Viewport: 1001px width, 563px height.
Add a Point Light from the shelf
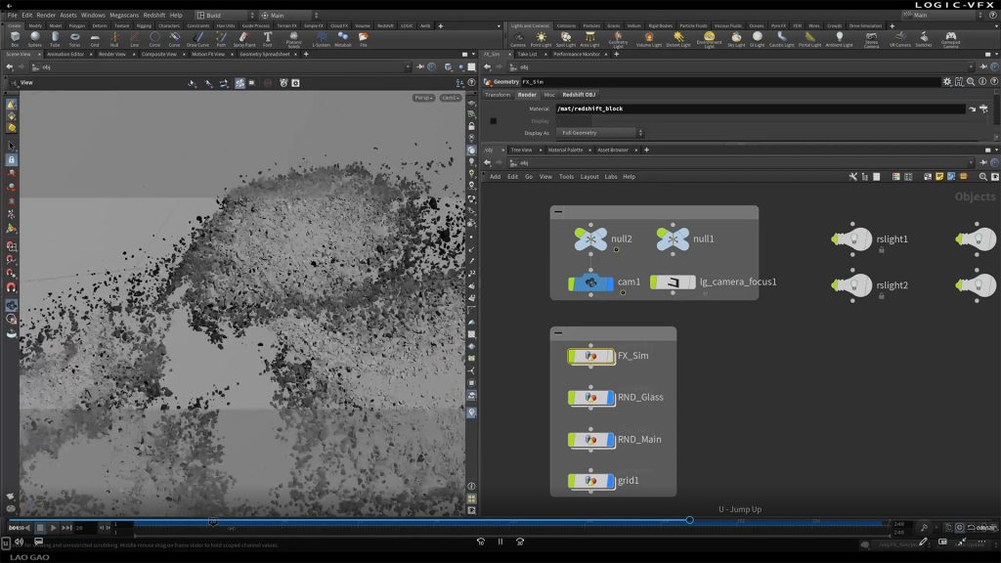[x=541, y=38]
